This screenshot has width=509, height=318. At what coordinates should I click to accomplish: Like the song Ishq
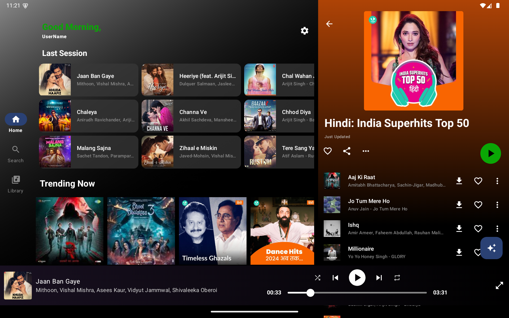coord(478,228)
